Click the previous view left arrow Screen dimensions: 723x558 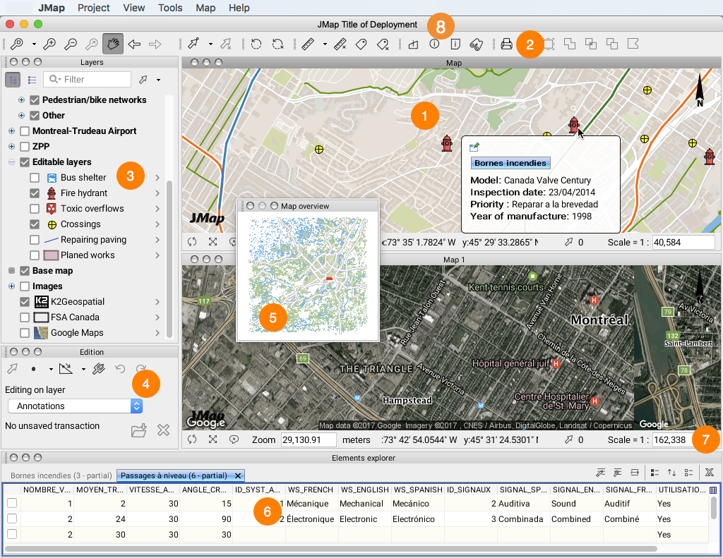coord(133,44)
